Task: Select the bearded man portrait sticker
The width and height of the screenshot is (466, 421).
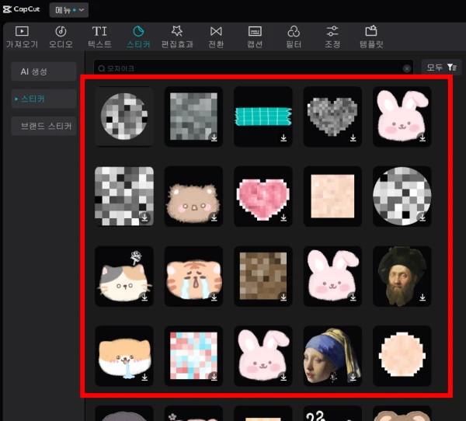Action: [x=402, y=276]
